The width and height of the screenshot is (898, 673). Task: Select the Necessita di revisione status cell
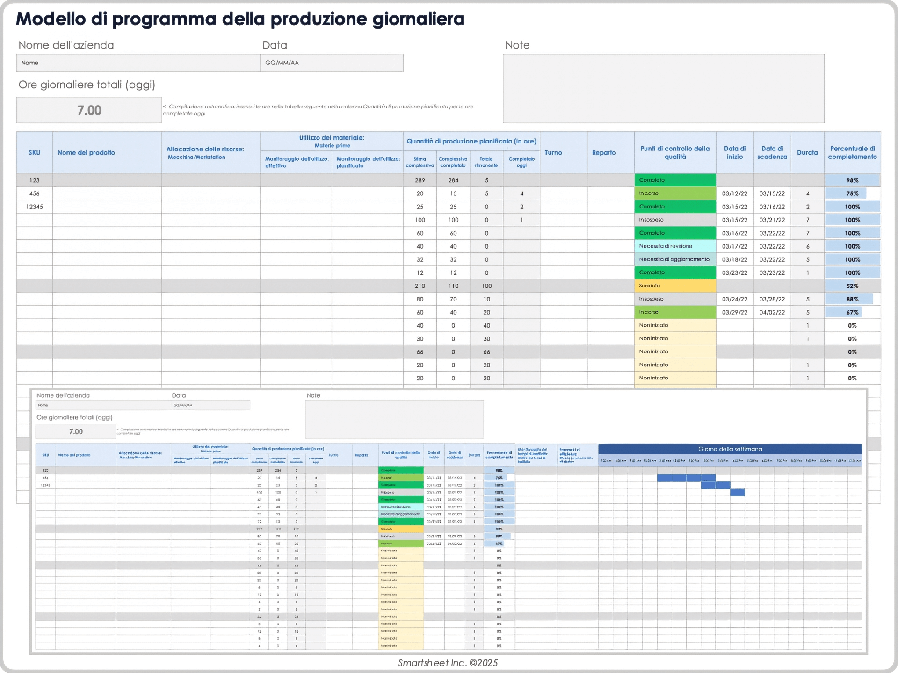(675, 245)
